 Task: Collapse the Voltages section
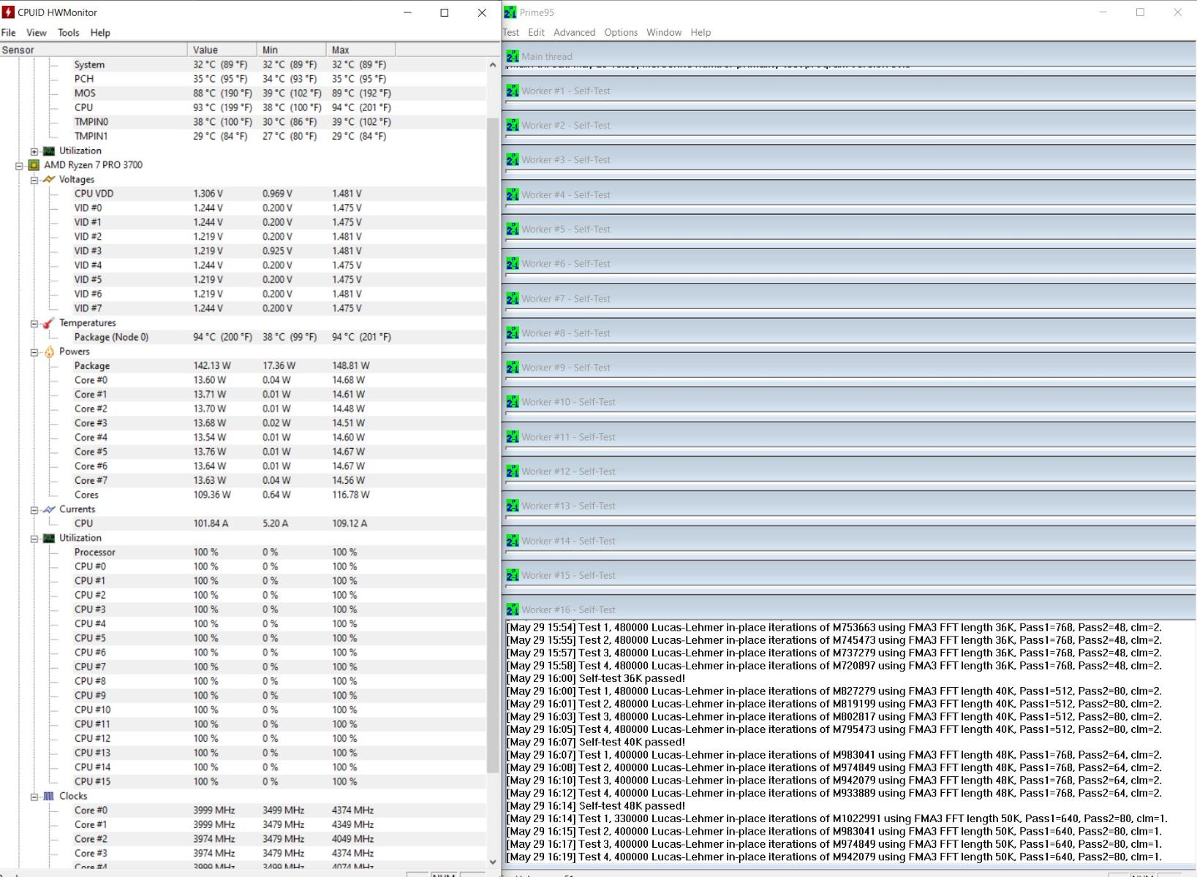coord(34,180)
